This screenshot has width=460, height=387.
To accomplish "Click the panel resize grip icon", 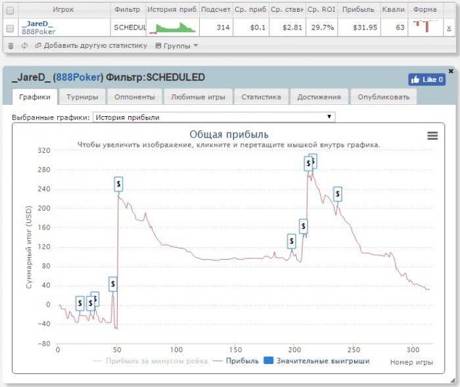I will pos(453,380).
